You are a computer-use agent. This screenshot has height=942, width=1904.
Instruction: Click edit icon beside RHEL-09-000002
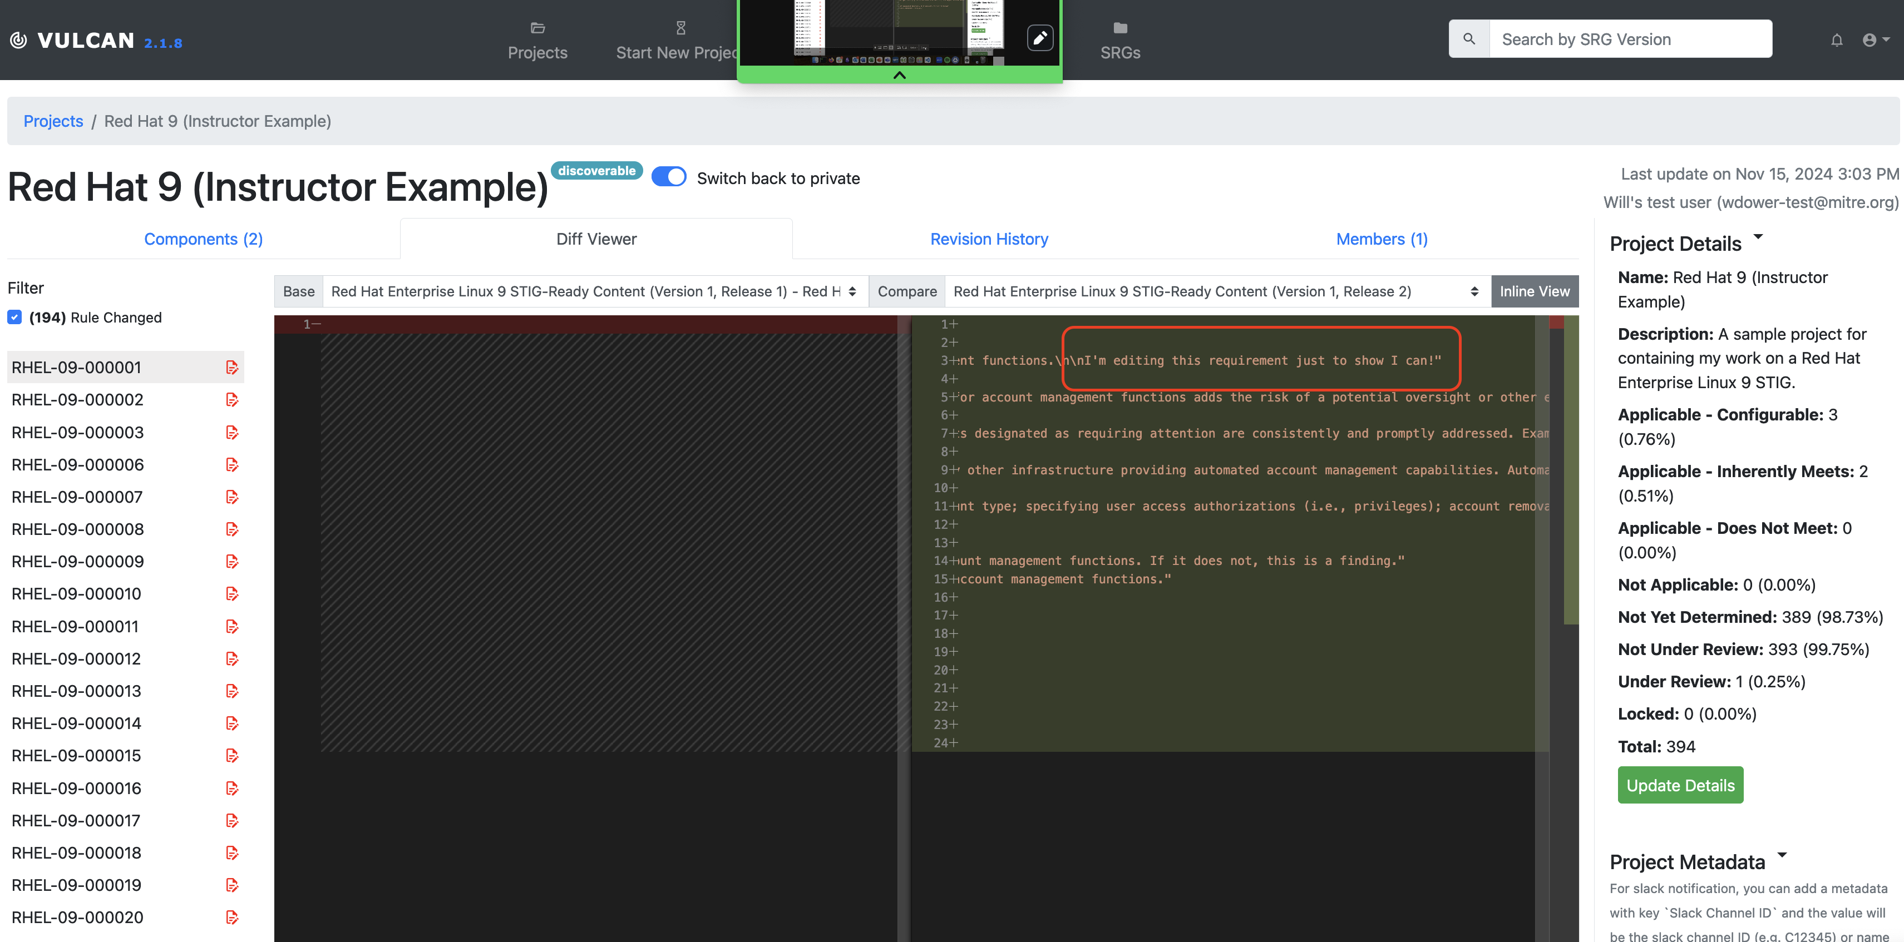[x=232, y=400]
